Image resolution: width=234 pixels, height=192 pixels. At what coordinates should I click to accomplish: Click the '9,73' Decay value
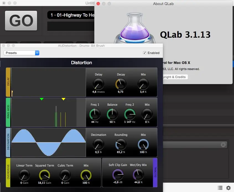(x=121, y=92)
